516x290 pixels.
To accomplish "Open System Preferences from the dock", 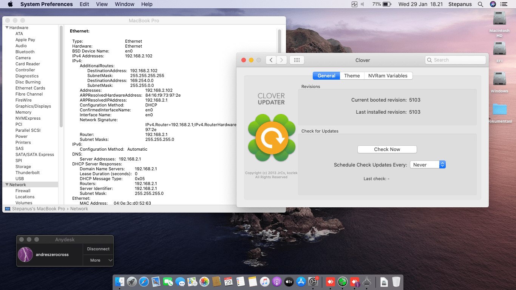I will click(313, 282).
